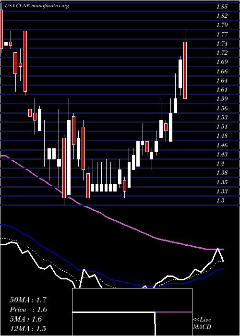Image resolution: width=240 pixels, height=336 pixels.
Task: Click the '50MA : 1.7' legend entry
Action: (28, 300)
